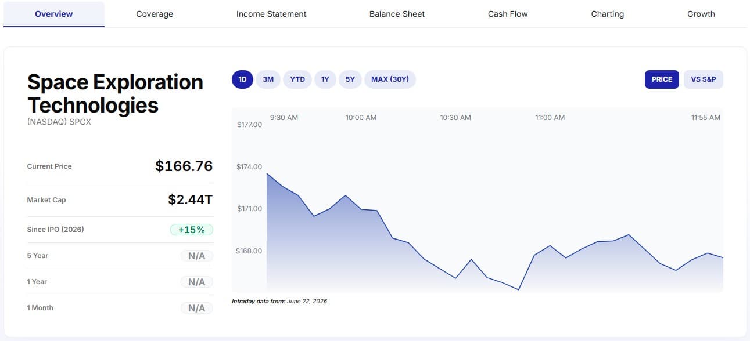Click the 1 Year N/A badge
Image resolution: width=750 pixels, height=341 pixels.
197,282
